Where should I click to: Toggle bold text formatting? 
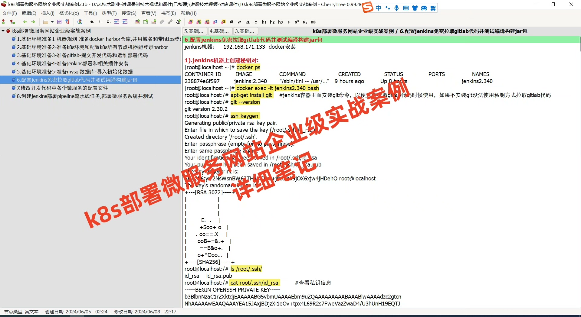(231, 22)
